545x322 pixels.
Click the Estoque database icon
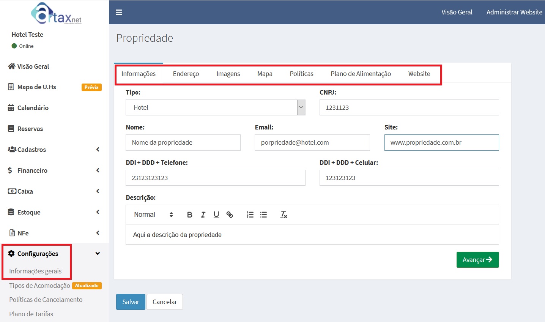click(x=11, y=212)
